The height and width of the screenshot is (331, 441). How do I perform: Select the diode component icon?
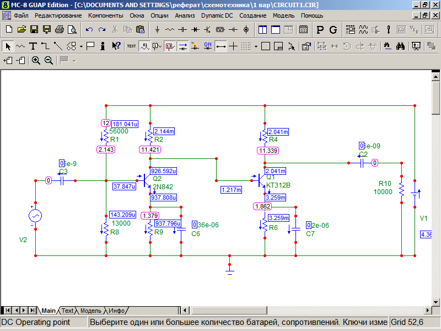[x=195, y=29]
